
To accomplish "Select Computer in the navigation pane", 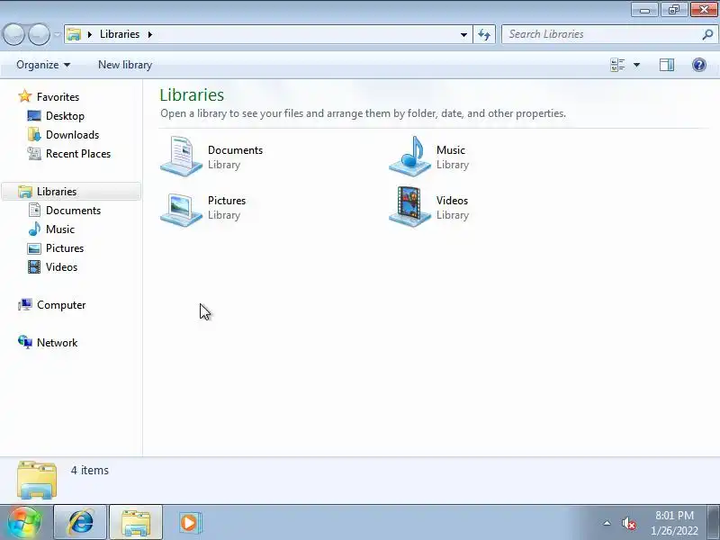I will [61, 304].
